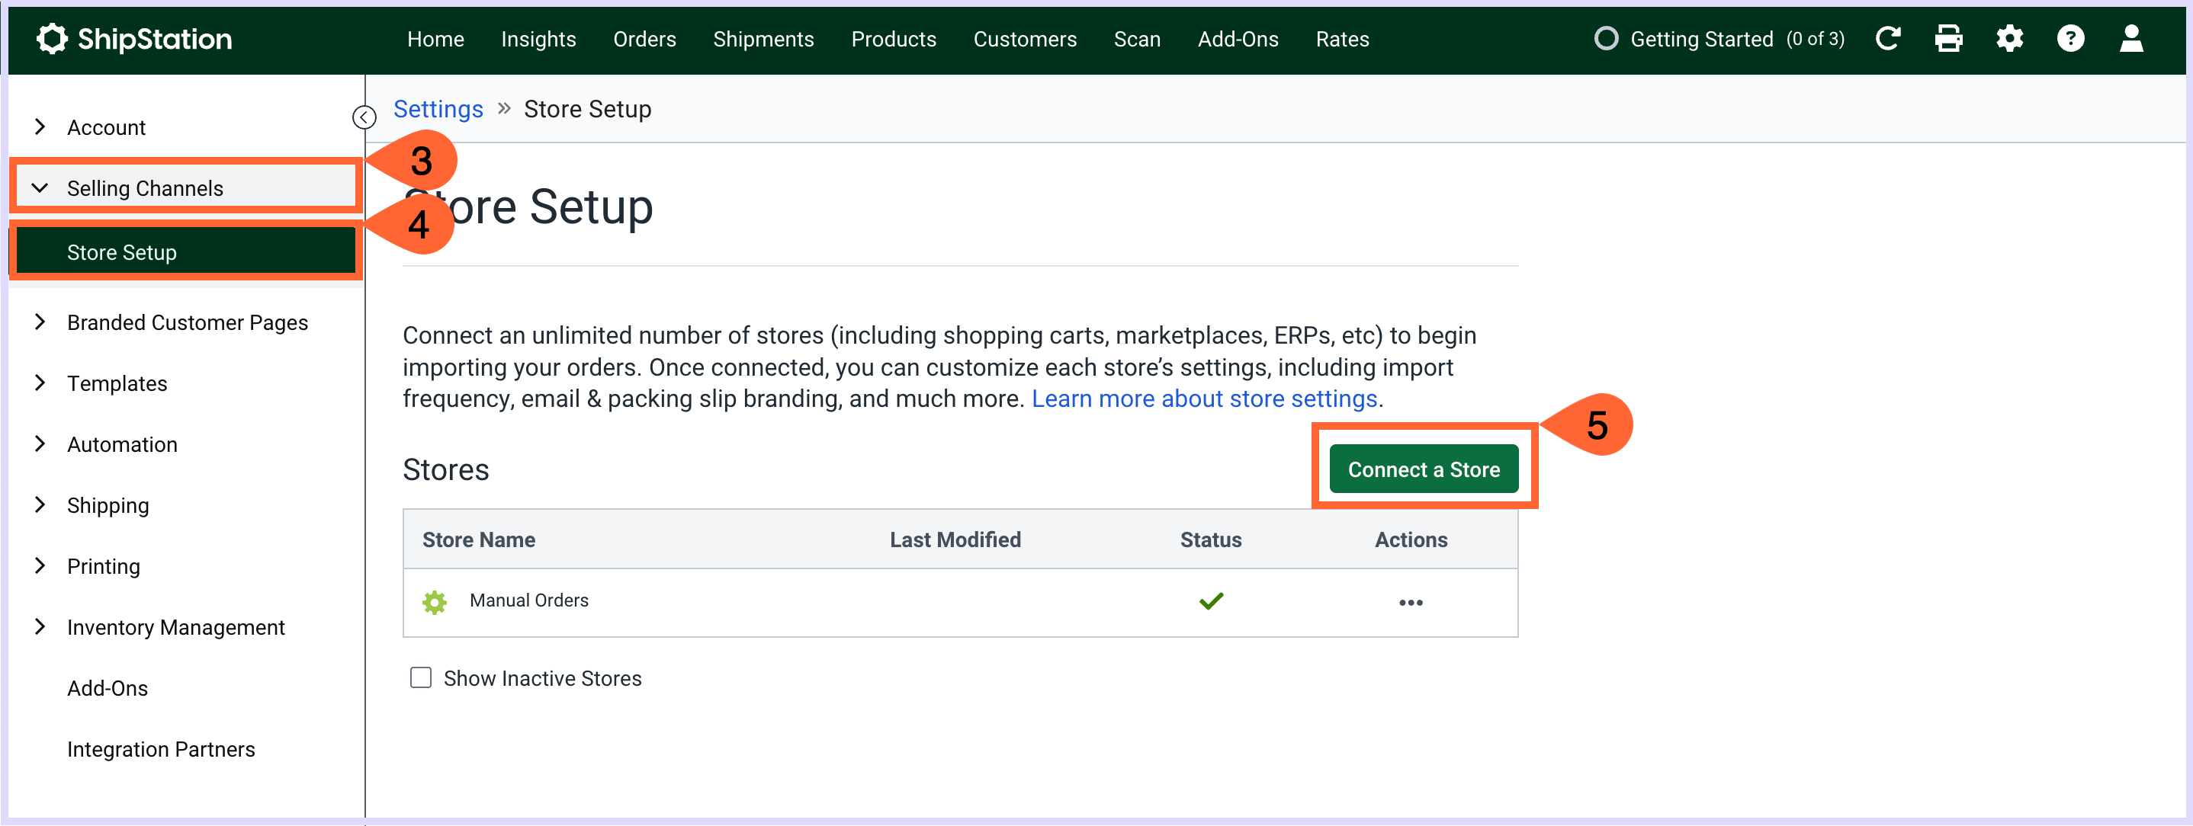Expand the Automation section
This screenshot has height=826, width=2193.
(x=39, y=444)
